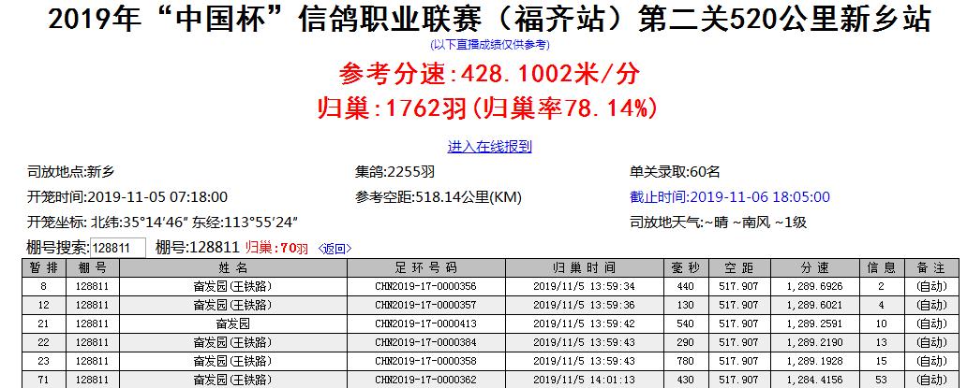
Task: Click speed value 1,289.2190
Action: pyautogui.click(x=814, y=342)
